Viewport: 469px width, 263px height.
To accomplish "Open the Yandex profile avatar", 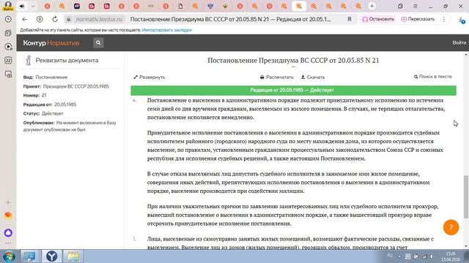I will click(8, 6).
